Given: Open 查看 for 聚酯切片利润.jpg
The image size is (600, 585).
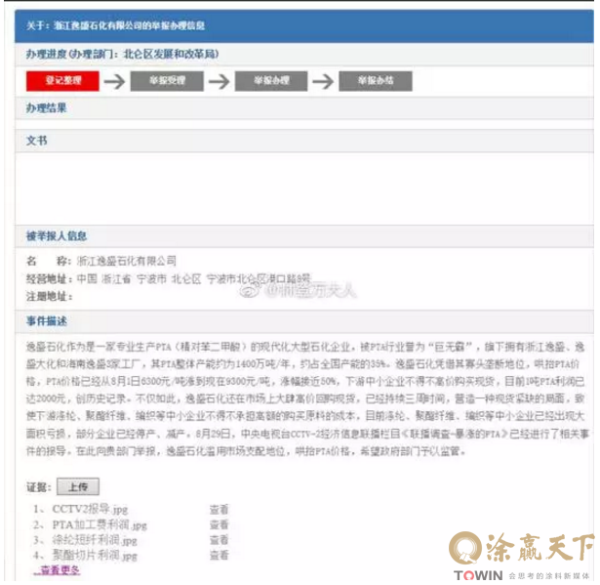Looking at the screenshot, I should click(219, 556).
